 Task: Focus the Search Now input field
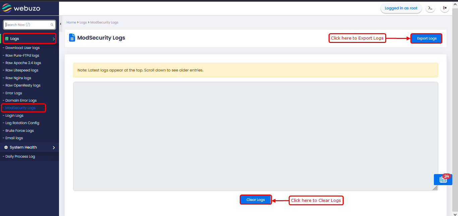(27, 25)
